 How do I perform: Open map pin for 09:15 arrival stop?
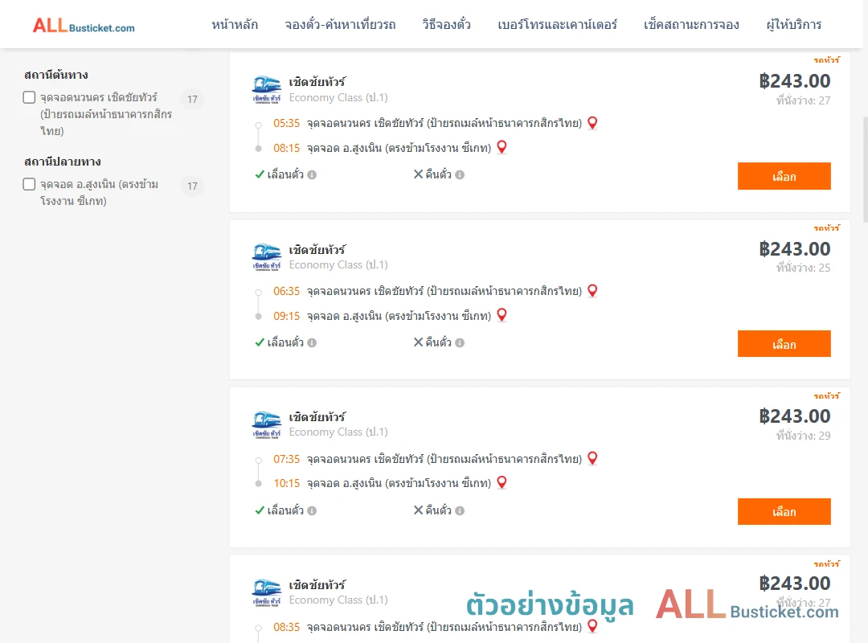point(502,315)
